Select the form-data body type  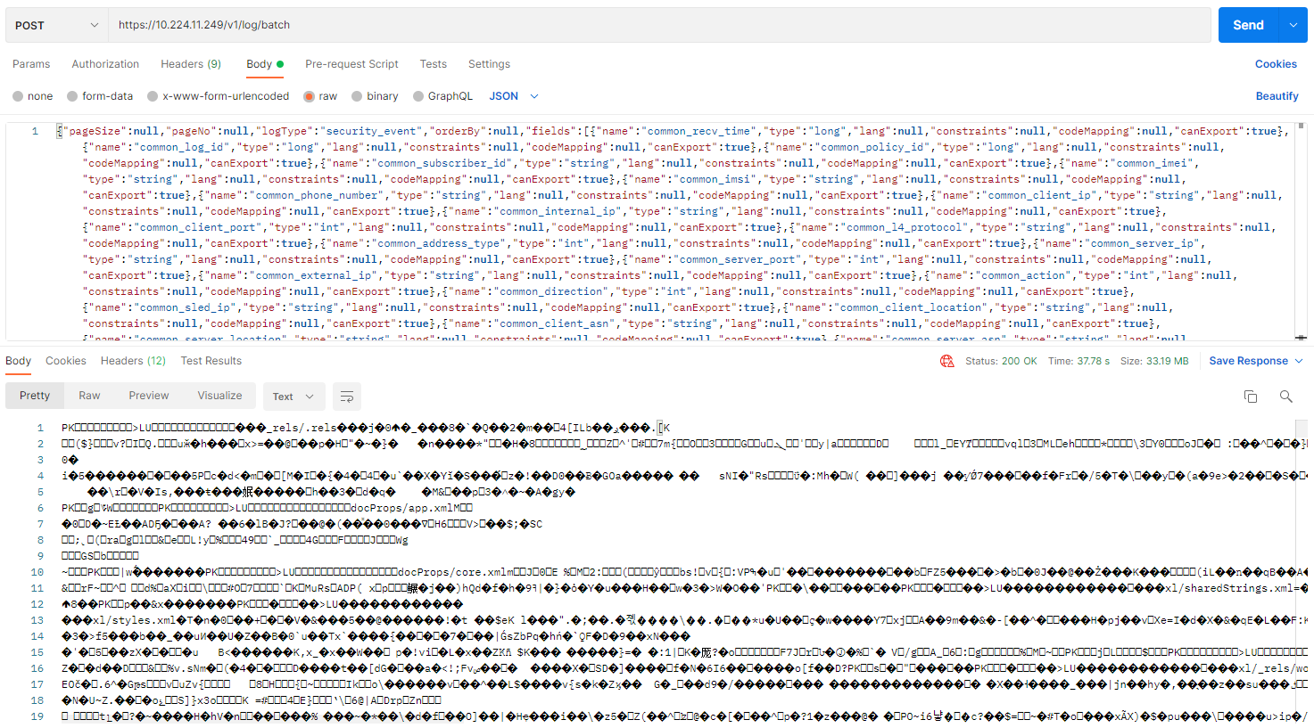(x=72, y=96)
